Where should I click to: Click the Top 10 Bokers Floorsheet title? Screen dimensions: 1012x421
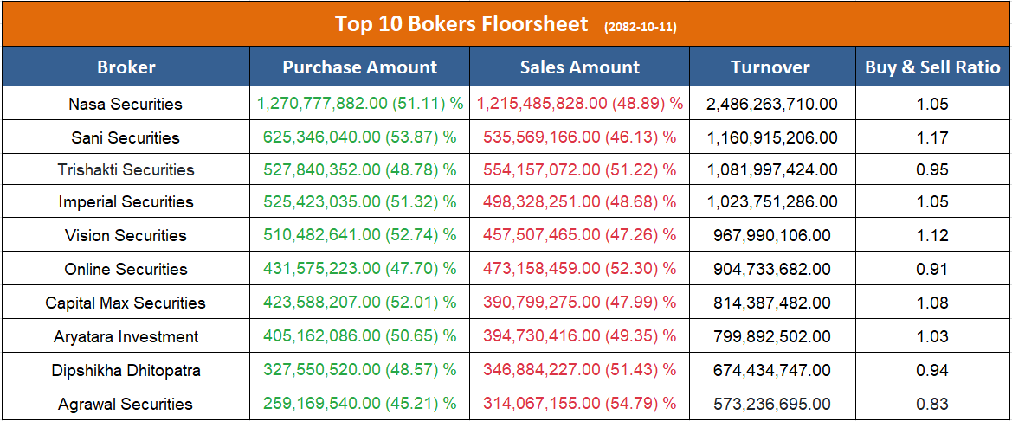[x=461, y=23]
